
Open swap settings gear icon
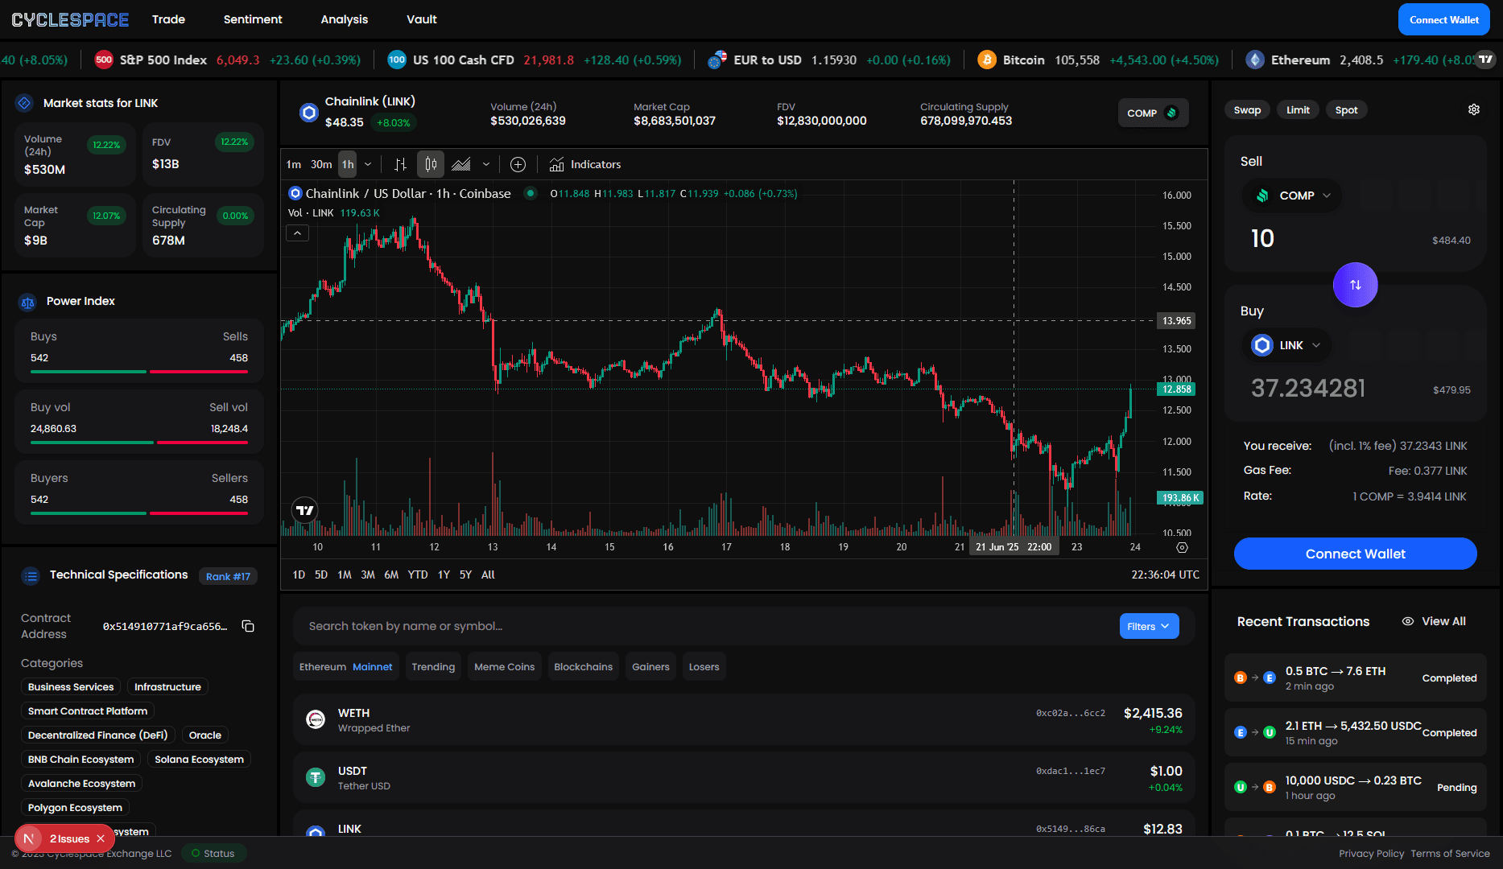[1473, 109]
